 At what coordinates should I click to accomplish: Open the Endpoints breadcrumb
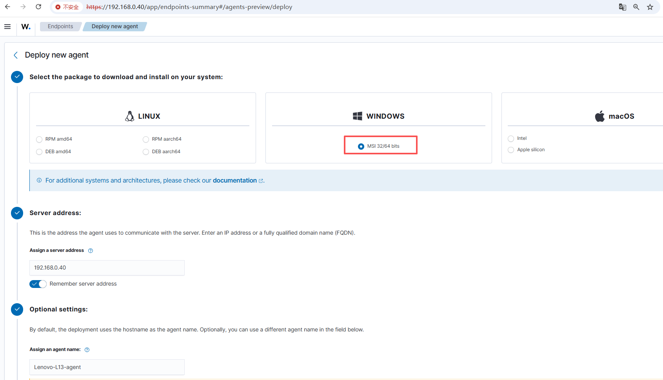(x=60, y=27)
